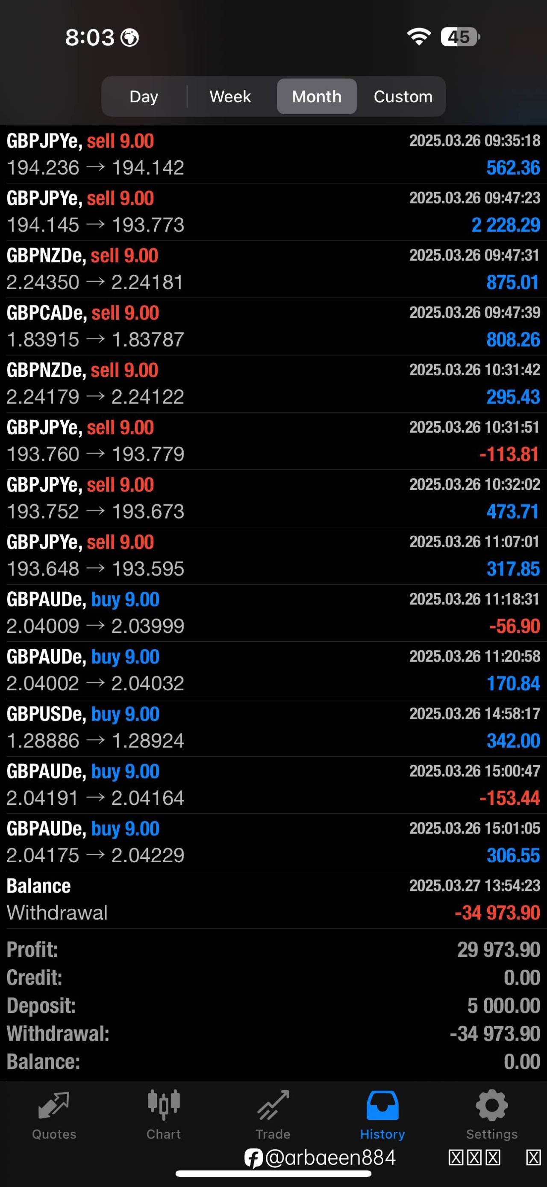Select GBPUSDe buy trade row

273,727
